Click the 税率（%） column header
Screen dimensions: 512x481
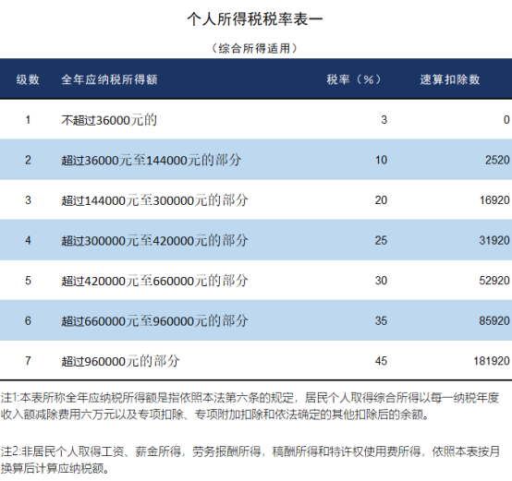click(x=354, y=79)
